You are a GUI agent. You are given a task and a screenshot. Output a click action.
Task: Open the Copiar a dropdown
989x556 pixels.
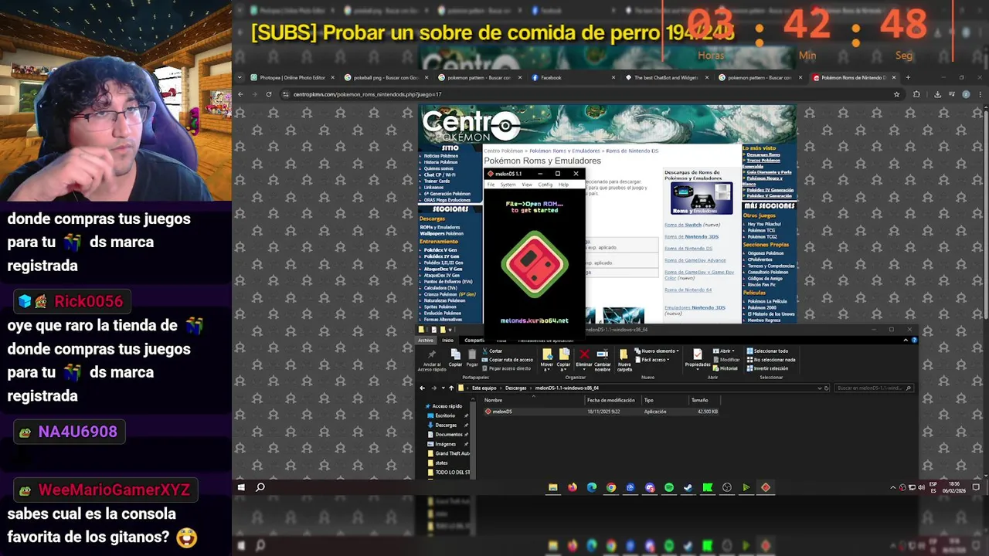point(564,359)
